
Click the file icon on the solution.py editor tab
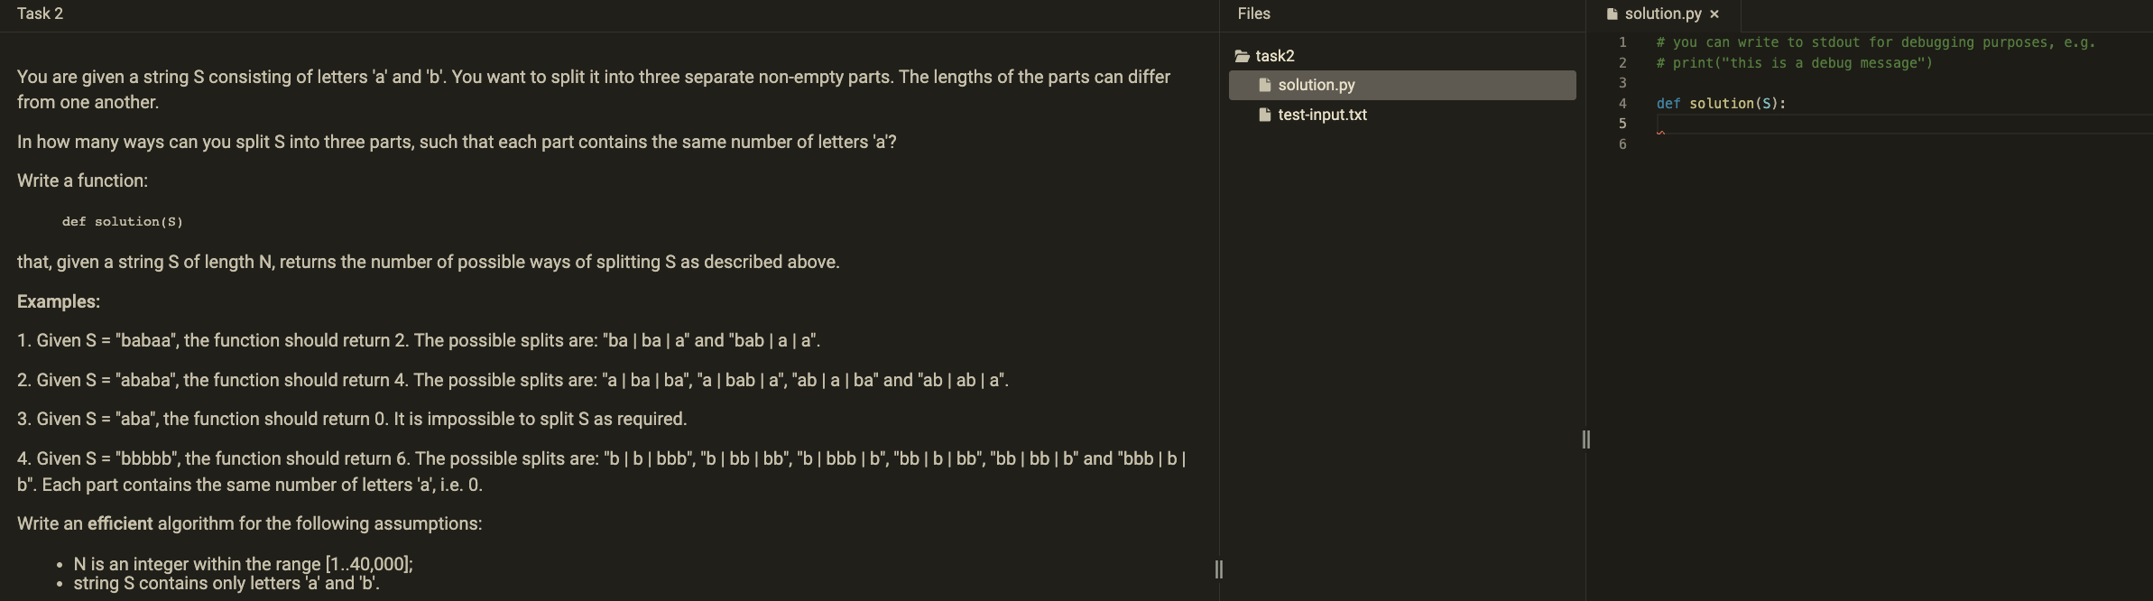(x=1612, y=14)
